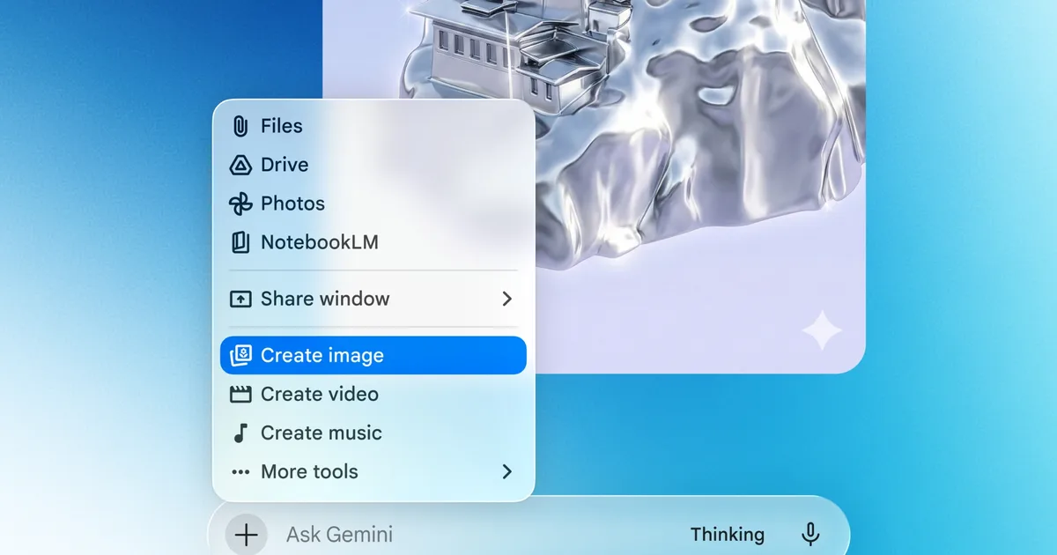Choose Create music from the list
Screen dimensions: 1057x555
point(321,433)
